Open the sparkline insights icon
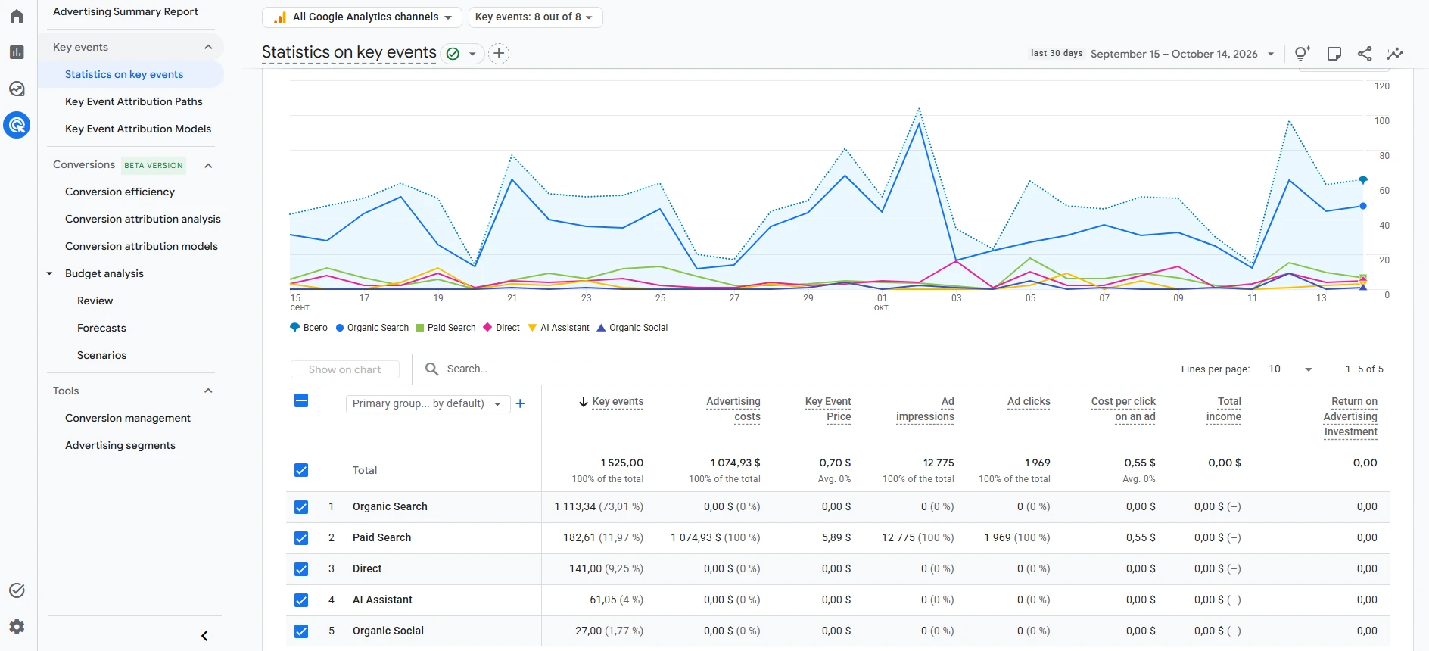The height and width of the screenshot is (651, 1429). (x=1395, y=54)
